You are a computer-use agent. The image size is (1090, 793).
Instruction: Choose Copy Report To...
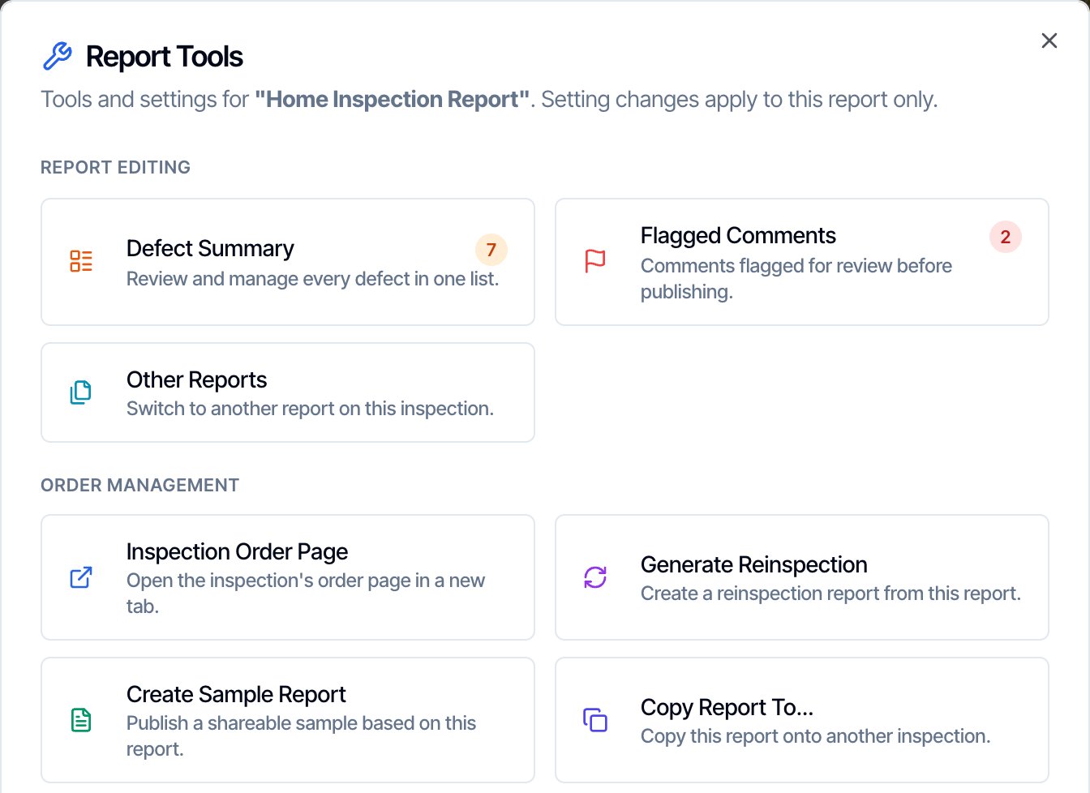802,720
